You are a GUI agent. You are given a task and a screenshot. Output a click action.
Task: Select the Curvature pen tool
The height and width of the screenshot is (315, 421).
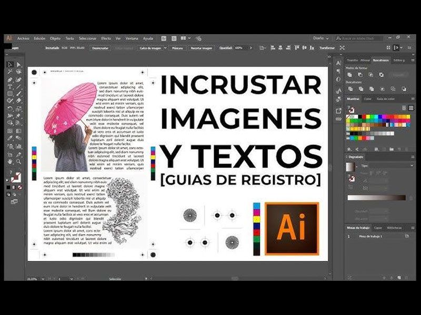pyautogui.click(x=18, y=80)
